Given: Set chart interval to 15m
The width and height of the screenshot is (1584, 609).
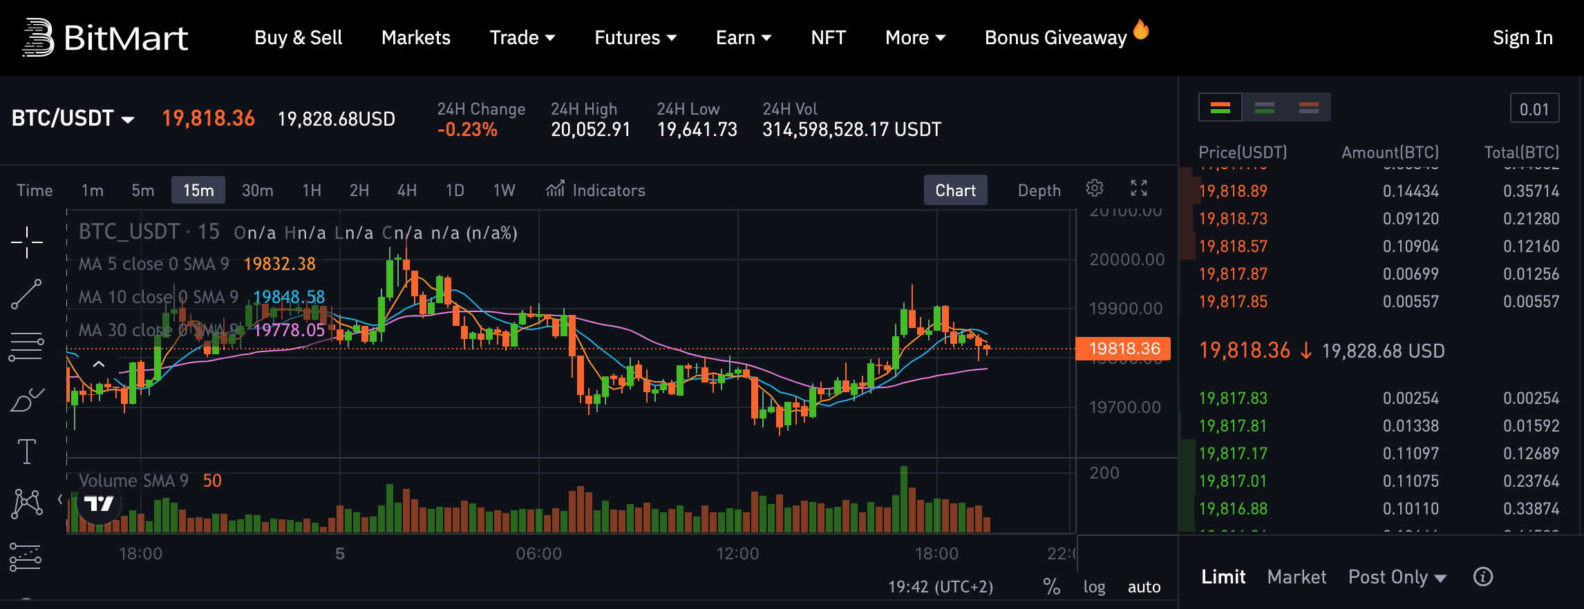Looking at the screenshot, I should [x=198, y=190].
